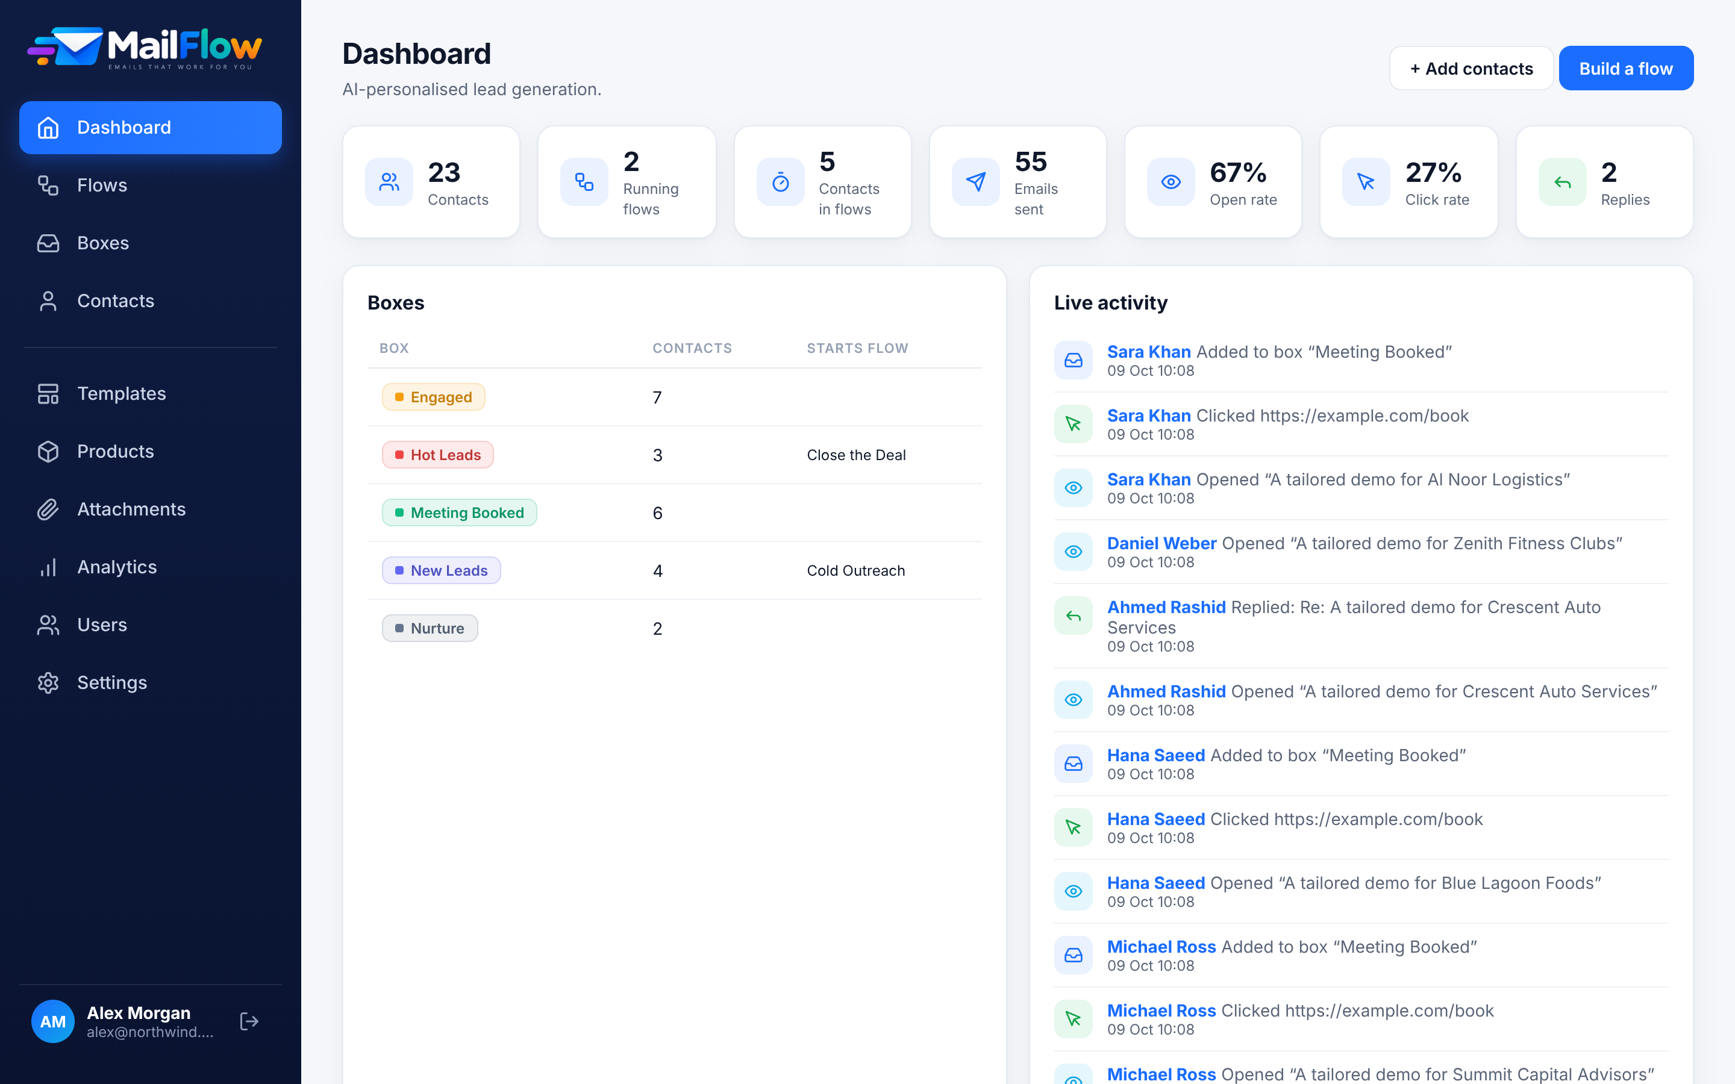Open Sara Khan link in Added to box entry
Image resolution: width=1735 pixels, height=1084 pixels.
click(1149, 352)
